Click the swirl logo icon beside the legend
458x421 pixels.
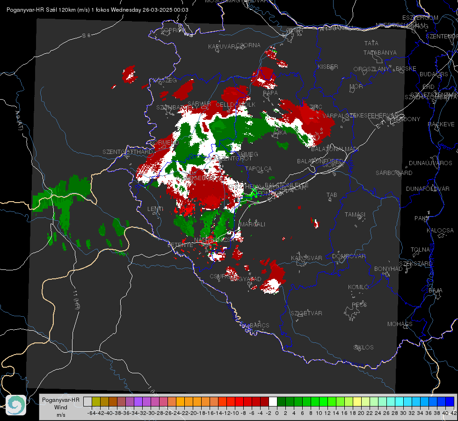16,405
